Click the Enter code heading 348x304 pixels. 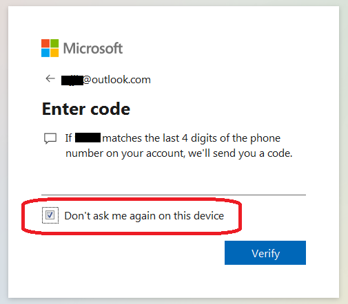tap(86, 109)
